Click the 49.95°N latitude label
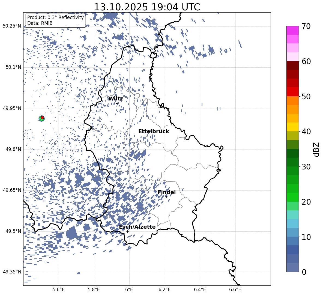 (x=12, y=108)
